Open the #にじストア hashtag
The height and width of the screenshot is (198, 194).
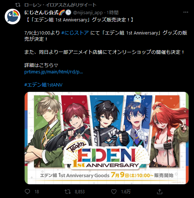(75, 33)
